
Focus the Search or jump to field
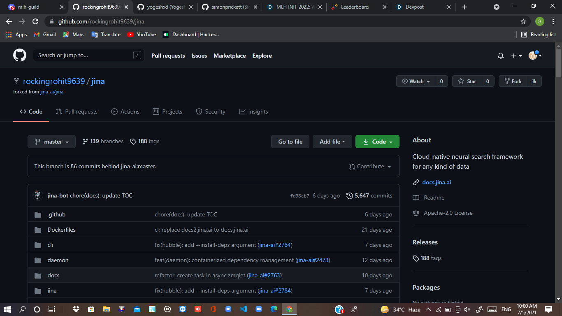89,56
